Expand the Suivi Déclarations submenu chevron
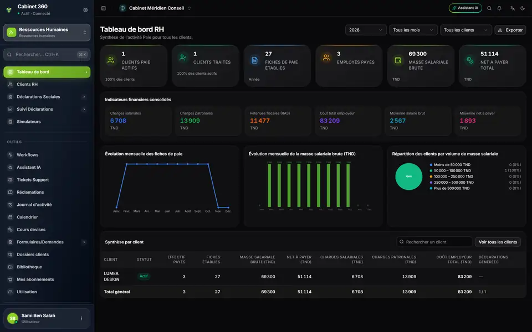Image resolution: width=532 pixels, height=332 pixels. [x=84, y=110]
